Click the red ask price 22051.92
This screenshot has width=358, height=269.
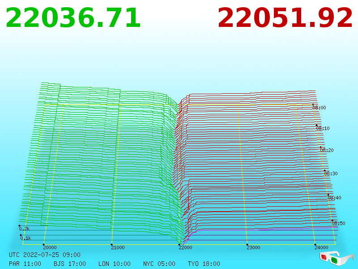coord(285,18)
